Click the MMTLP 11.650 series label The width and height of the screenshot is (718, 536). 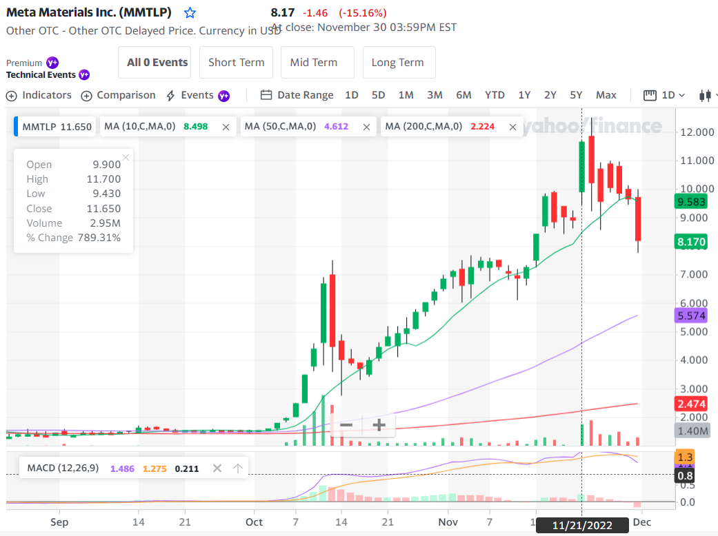point(57,127)
